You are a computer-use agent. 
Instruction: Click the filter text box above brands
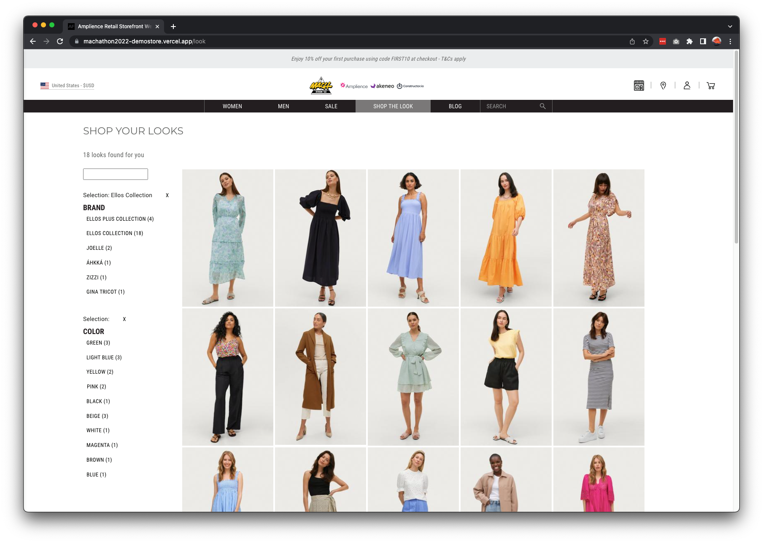[x=115, y=174]
